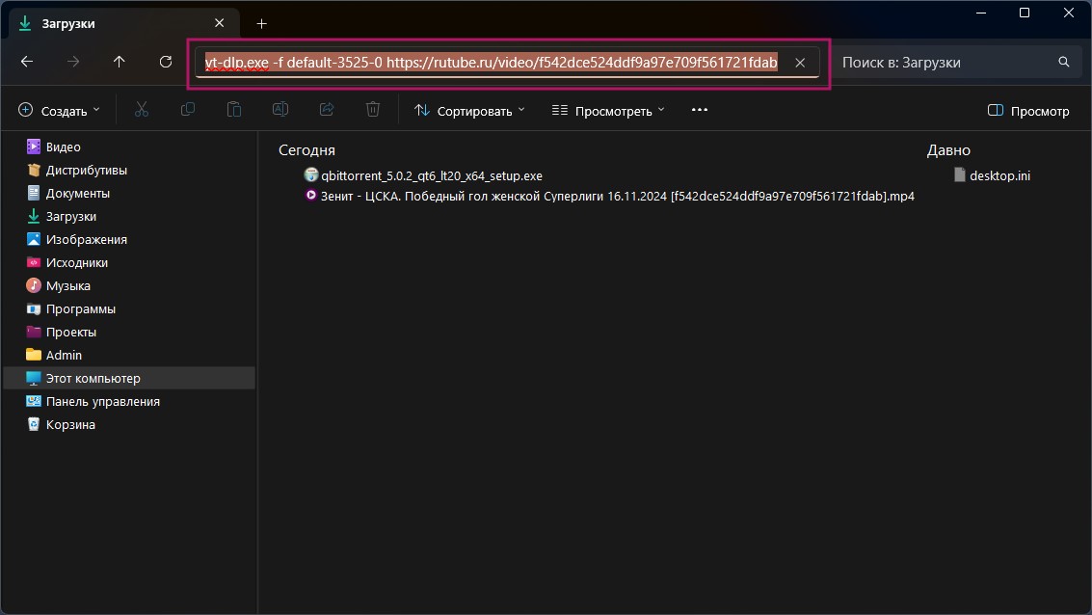Select the Зенит - ЦСКА mp4 video file
The image size is (1092, 615).
(x=617, y=196)
